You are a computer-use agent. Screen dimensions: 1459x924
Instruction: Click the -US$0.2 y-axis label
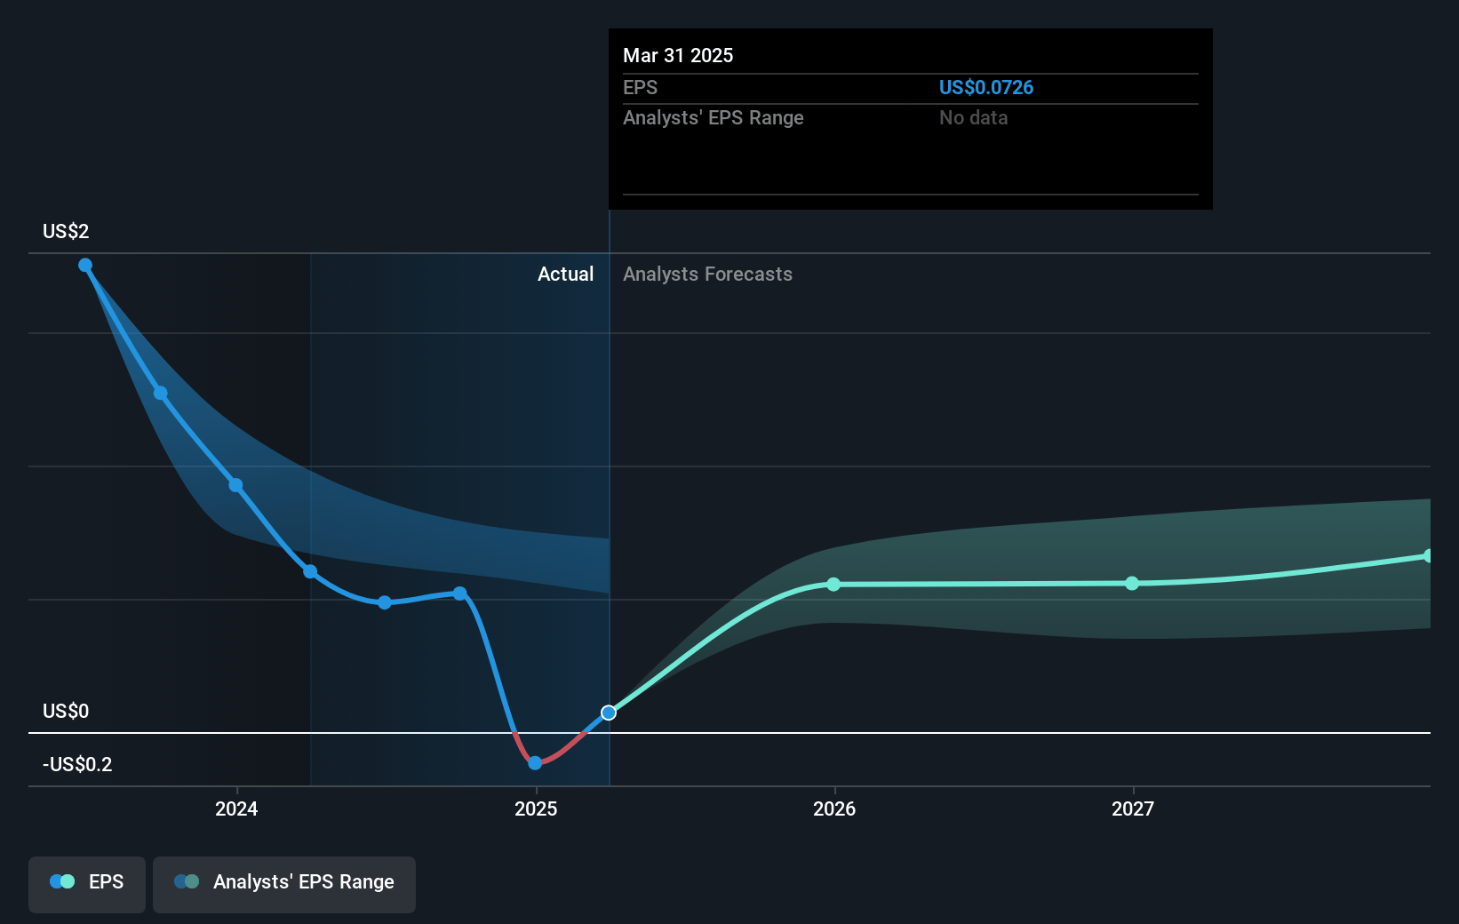pos(77,764)
